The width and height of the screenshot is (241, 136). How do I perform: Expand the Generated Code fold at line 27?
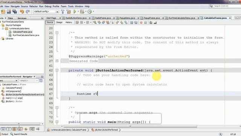point(57,61)
